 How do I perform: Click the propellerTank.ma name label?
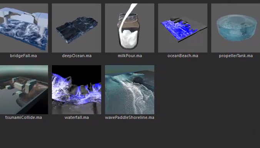point(236,56)
